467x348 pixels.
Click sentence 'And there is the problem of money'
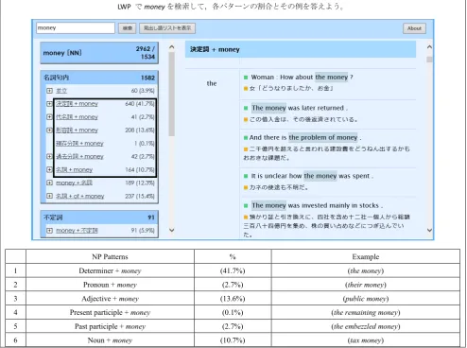click(305, 137)
